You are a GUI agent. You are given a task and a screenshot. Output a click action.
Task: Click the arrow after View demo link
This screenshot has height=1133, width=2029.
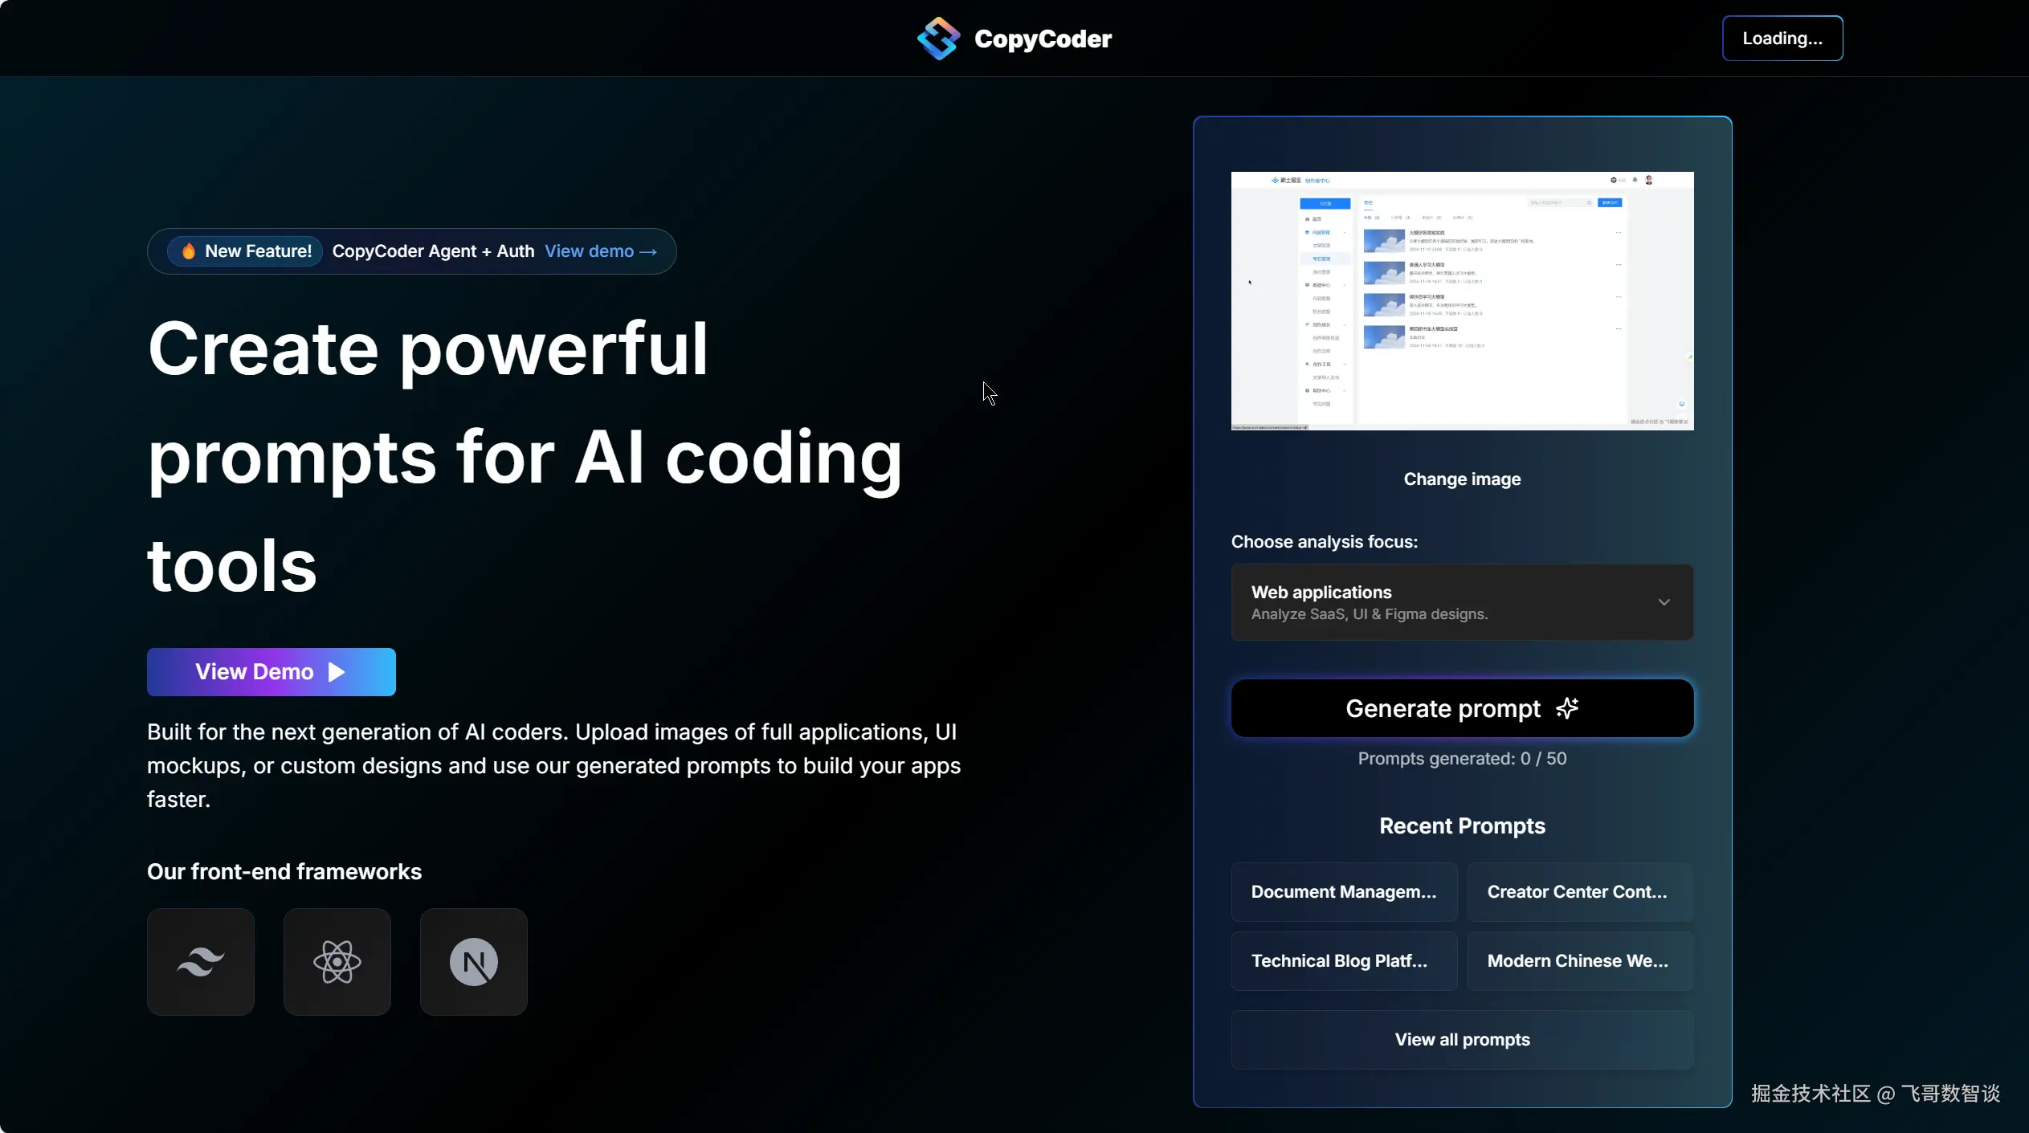[648, 252]
